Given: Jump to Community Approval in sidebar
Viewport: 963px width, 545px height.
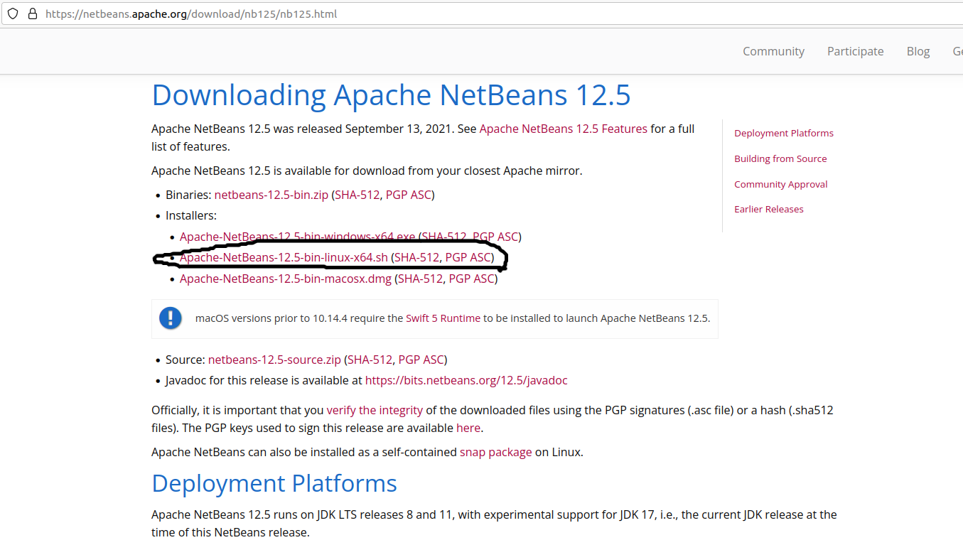Looking at the screenshot, I should (x=781, y=184).
